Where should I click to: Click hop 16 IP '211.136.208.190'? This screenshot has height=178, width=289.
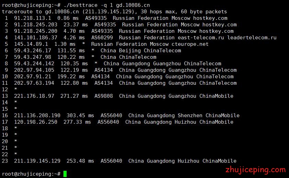tap(37, 115)
